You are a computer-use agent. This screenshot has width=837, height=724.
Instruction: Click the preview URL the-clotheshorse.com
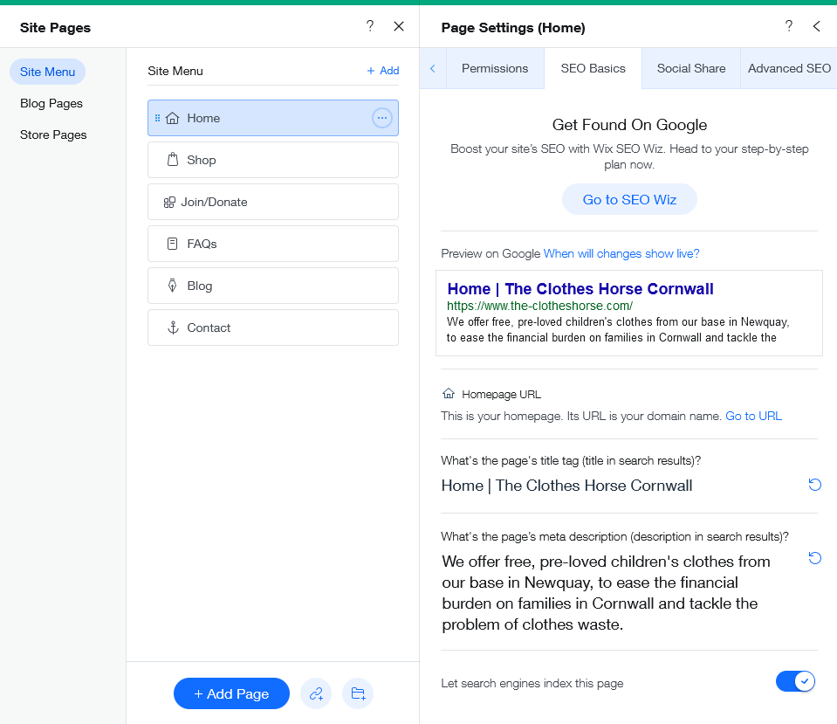tap(539, 306)
